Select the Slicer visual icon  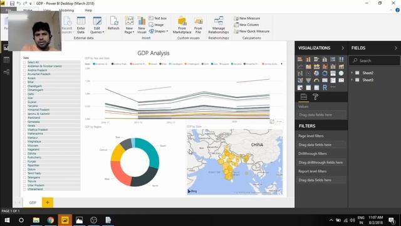(x=300, y=88)
